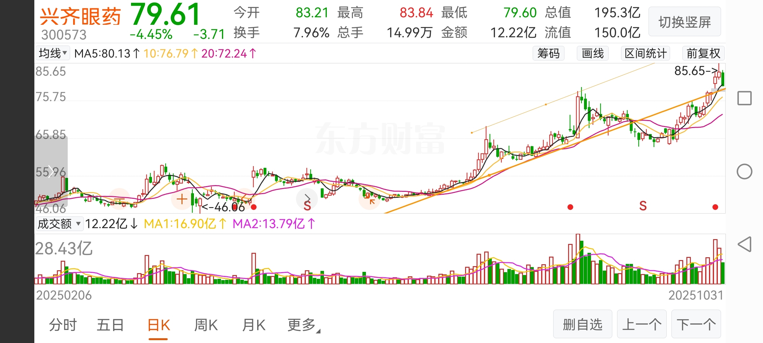Open the 均线 indicator dropdown
The width and height of the screenshot is (763, 343).
coord(52,53)
